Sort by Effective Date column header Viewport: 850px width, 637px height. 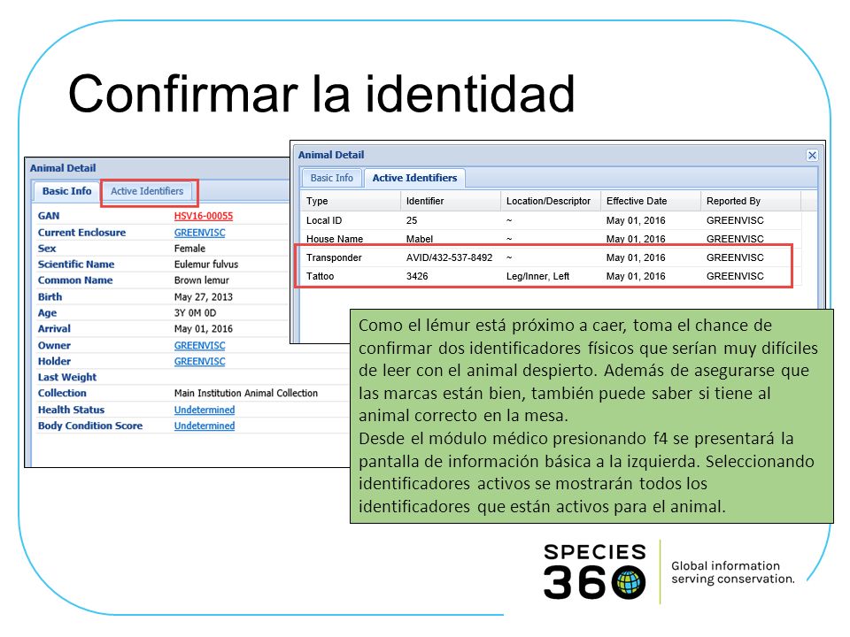pos(651,201)
